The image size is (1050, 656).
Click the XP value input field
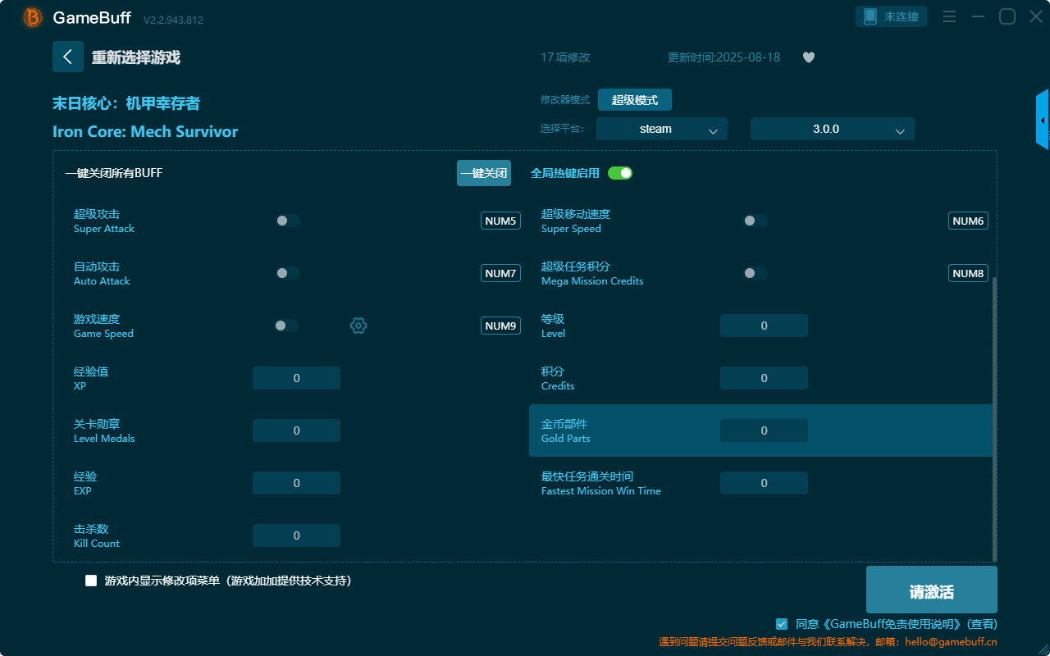click(x=296, y=378)
